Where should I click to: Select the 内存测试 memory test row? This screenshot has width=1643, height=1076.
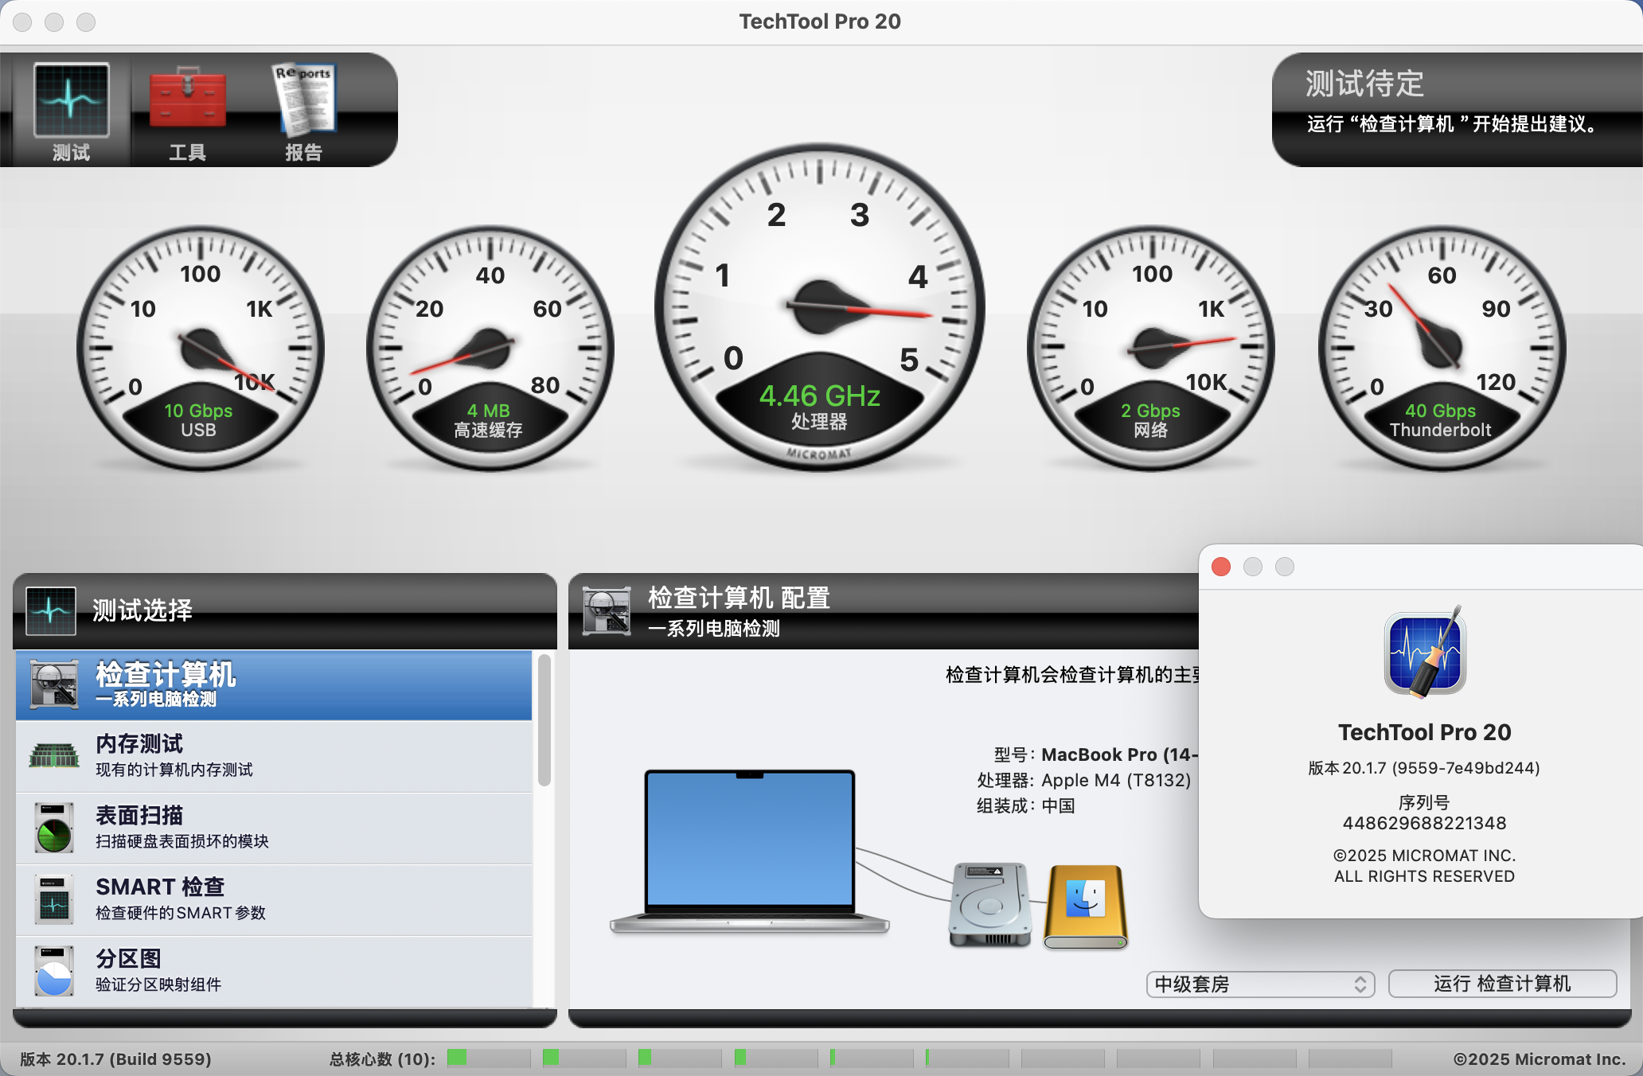coord(274,756)
